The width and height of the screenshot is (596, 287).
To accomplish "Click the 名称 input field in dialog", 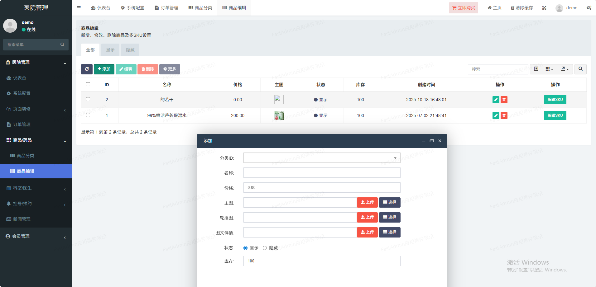I will click(x=322, y=173).
